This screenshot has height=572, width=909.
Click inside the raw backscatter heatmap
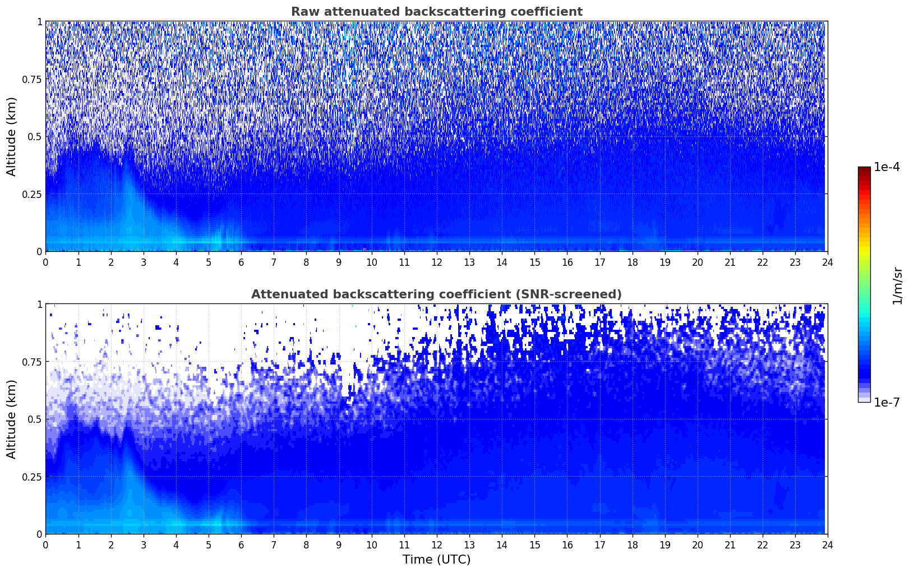436,136
